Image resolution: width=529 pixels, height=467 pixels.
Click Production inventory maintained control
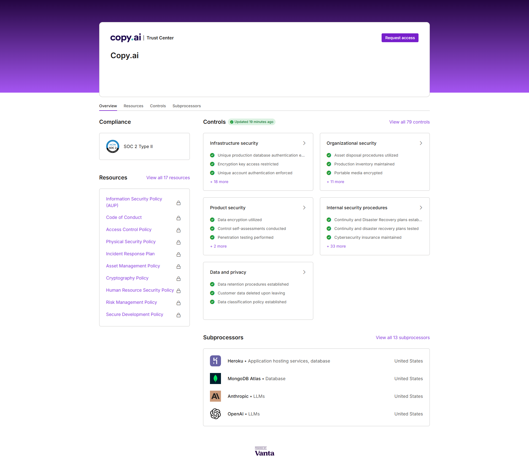pos(364,164)
